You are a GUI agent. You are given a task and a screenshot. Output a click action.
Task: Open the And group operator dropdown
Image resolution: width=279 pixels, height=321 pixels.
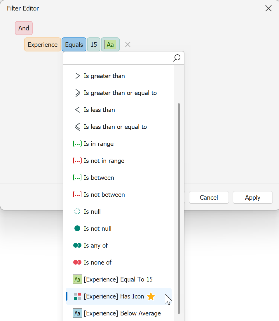(24, 28)
